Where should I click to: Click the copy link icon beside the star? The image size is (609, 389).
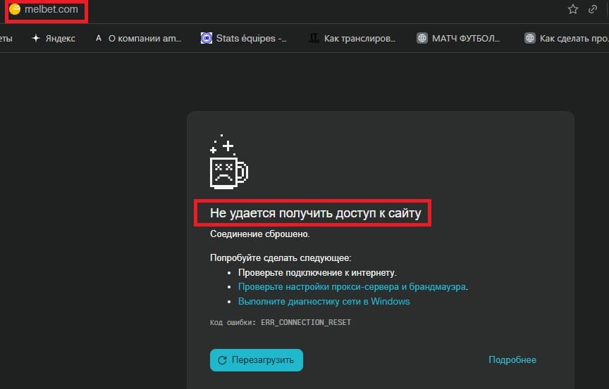pyautogui.click(x=593, y=9)
